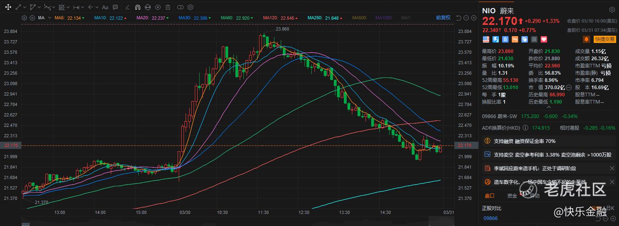
Task: Open the 09866 蔚来-SW quote row
Action: click(549, 116)
